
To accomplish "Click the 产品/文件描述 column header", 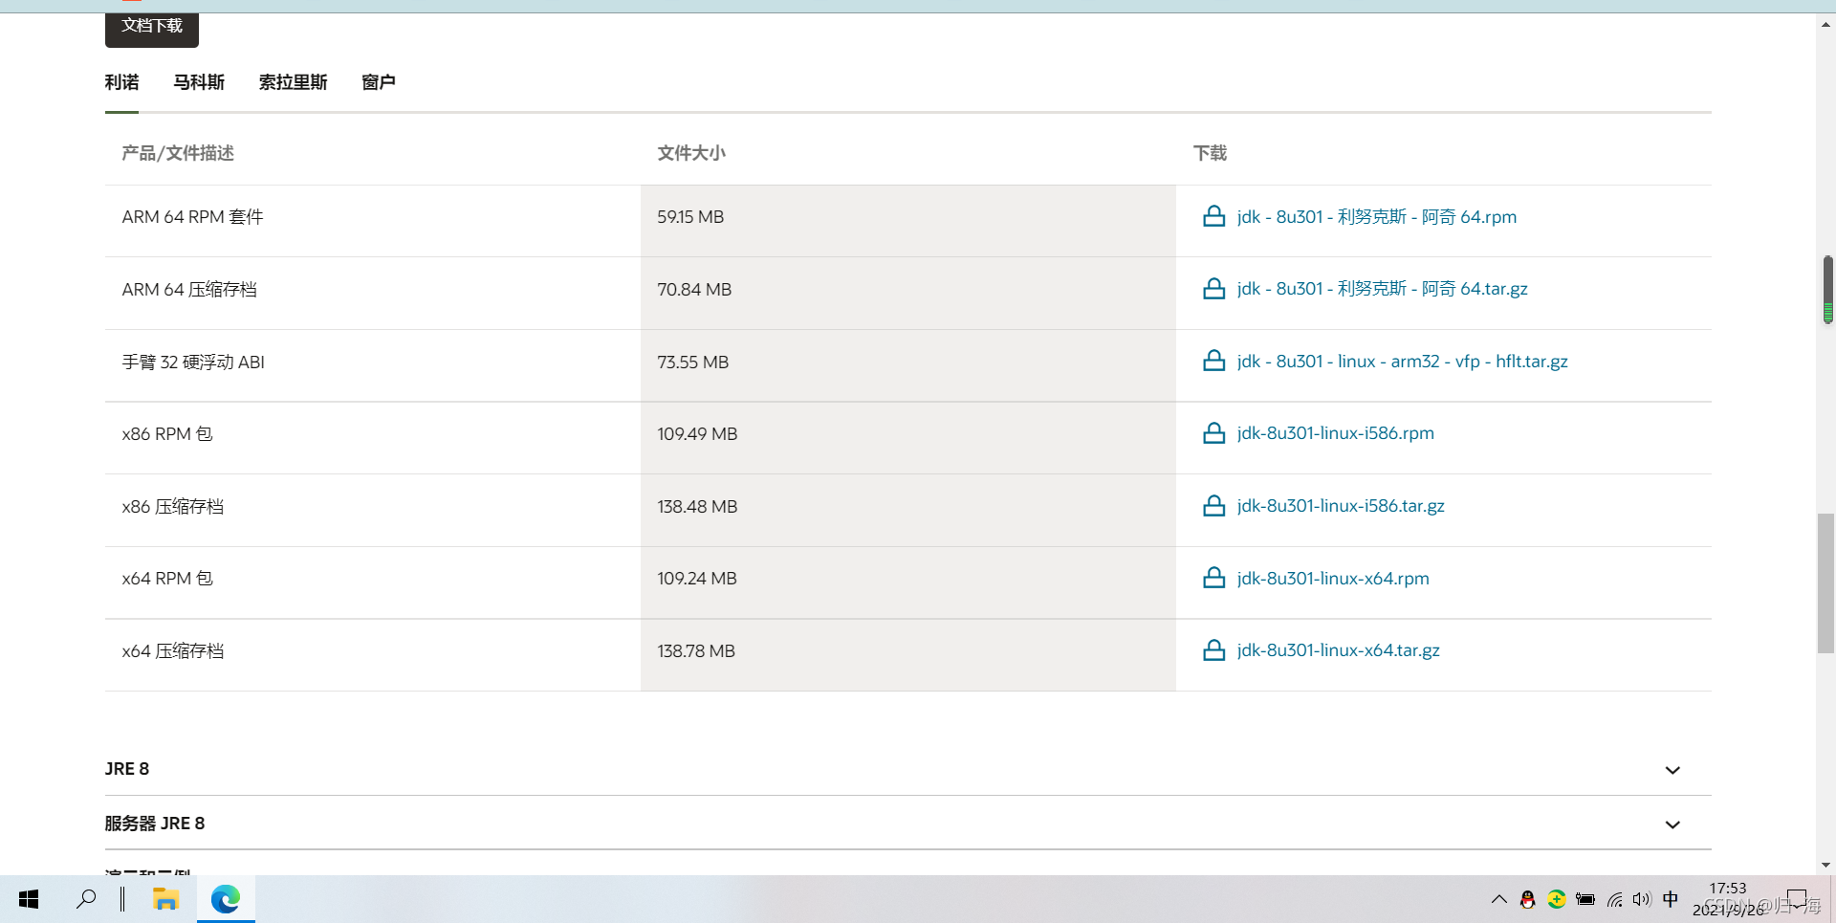I will click(x=178, y=153).
